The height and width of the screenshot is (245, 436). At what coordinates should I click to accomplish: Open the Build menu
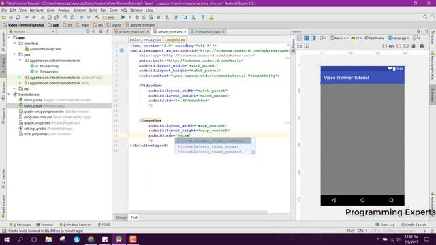pos(93,10)
